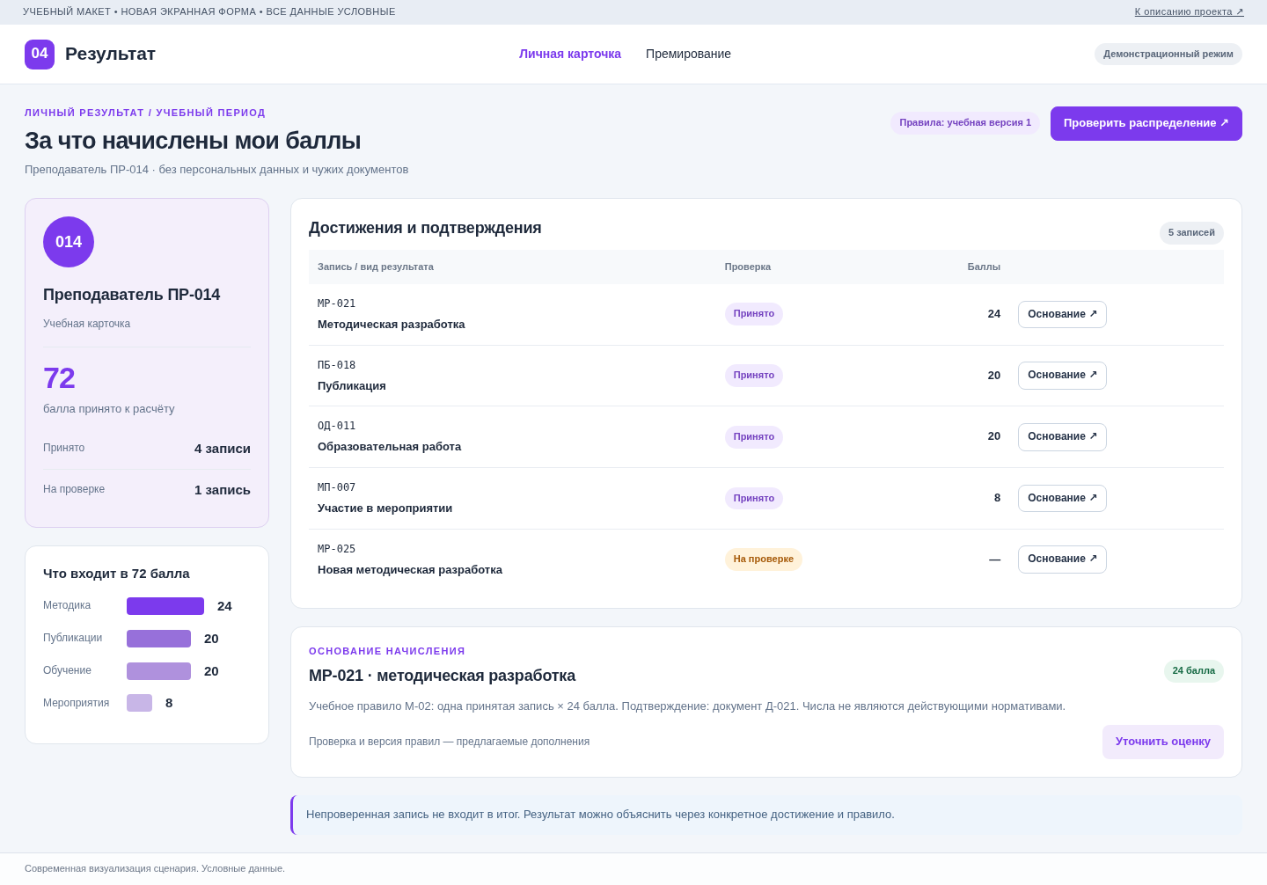
Task: View Основание for record МП-007
Action: click(x=1062, y=498)
